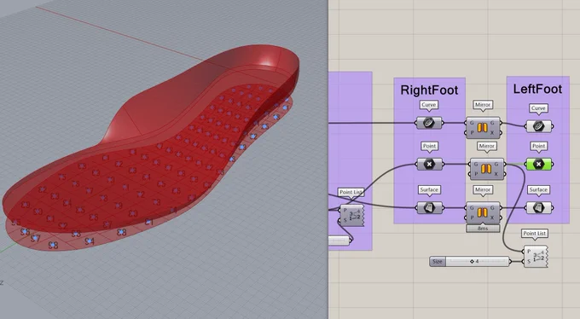Click the Point label in the RightFoot group
The image size is (580, 319).
point(429,146)
